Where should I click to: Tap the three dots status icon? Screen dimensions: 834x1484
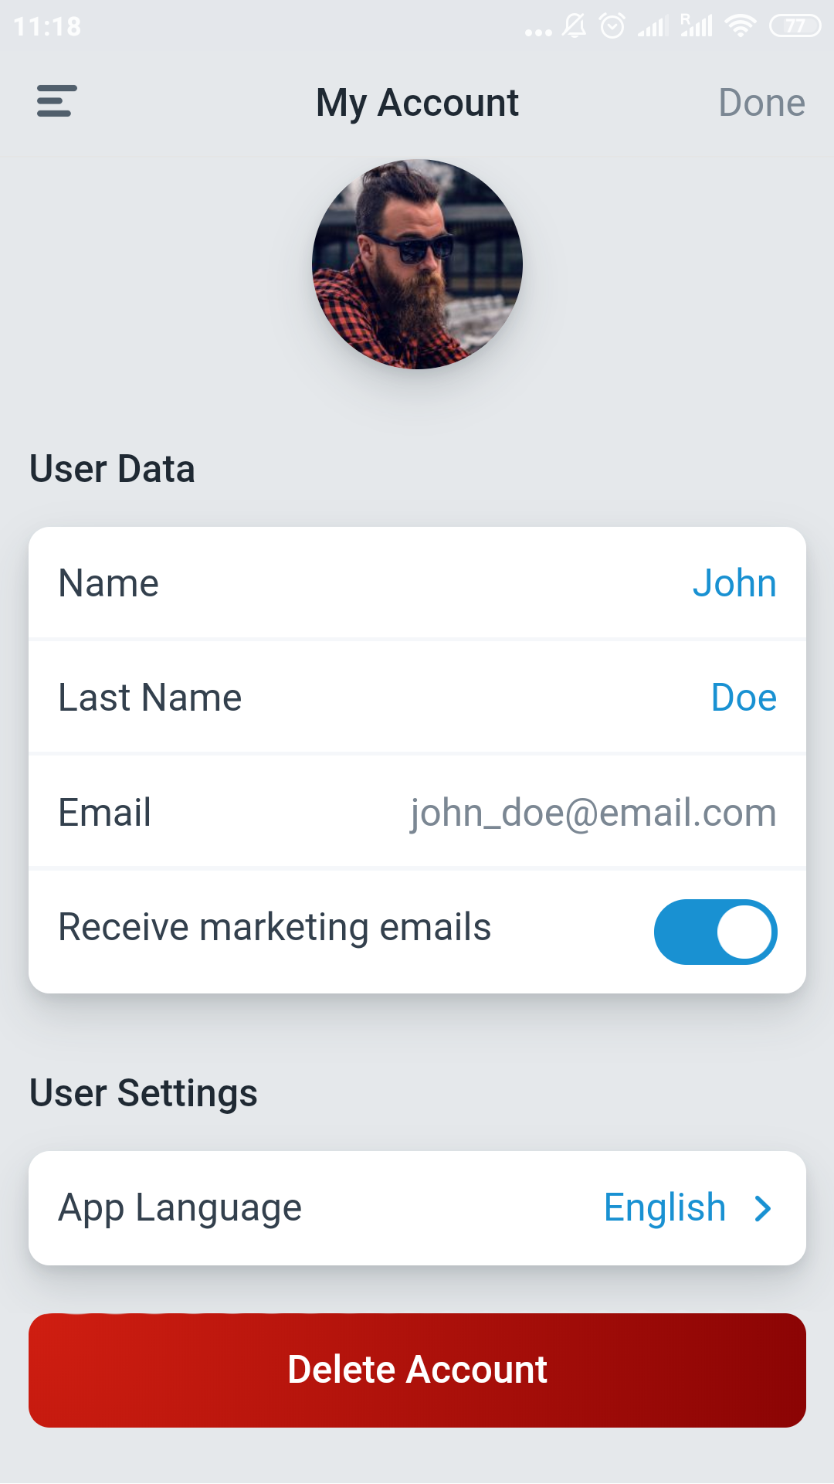click(538, 32)
